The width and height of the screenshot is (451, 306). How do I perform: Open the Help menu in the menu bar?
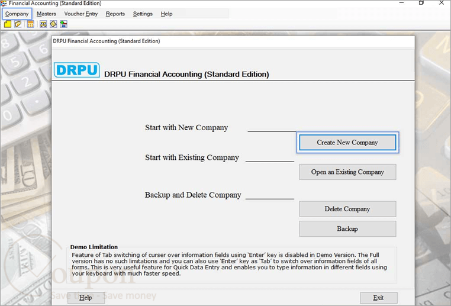(x=166, y=14)
